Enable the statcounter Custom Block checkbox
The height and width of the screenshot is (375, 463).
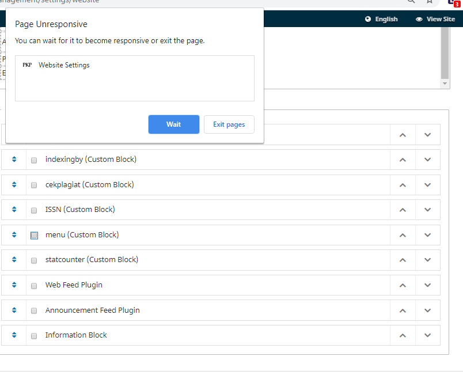pos(34,261)
